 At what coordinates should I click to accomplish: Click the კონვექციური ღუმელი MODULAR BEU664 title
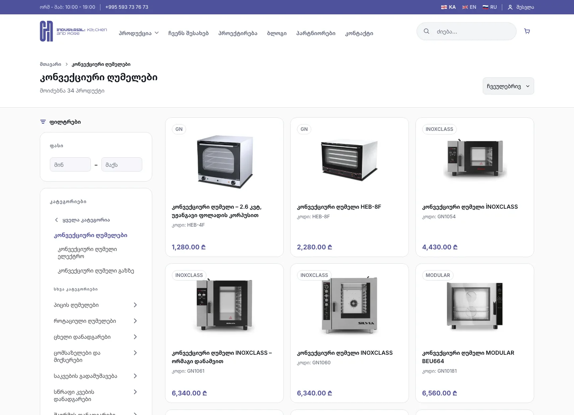[x=468, y=357]
